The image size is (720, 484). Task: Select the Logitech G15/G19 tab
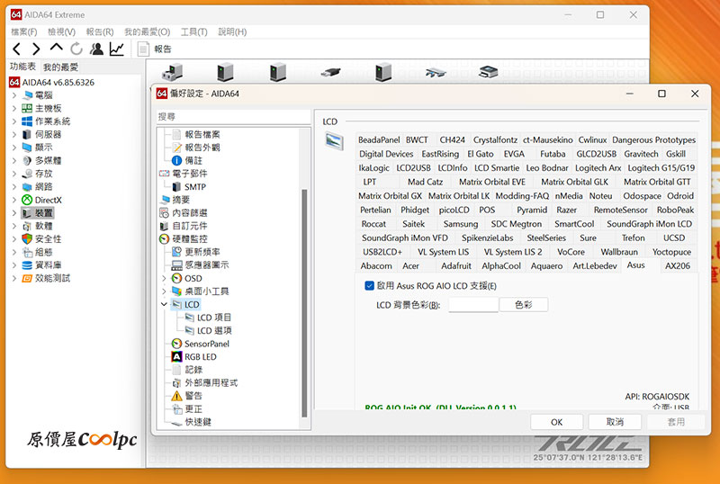tap(661, 168)
